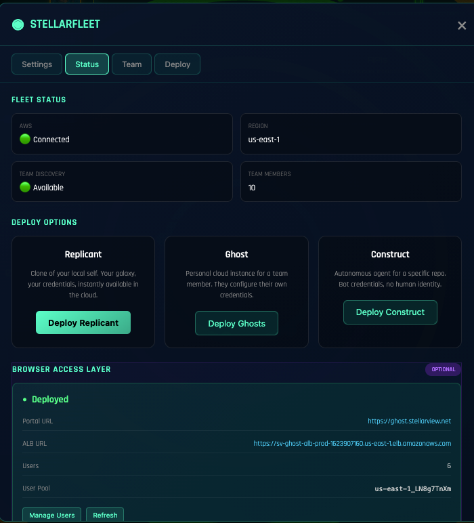
Task: Open Manage Users for browser access
Action: 52,515
